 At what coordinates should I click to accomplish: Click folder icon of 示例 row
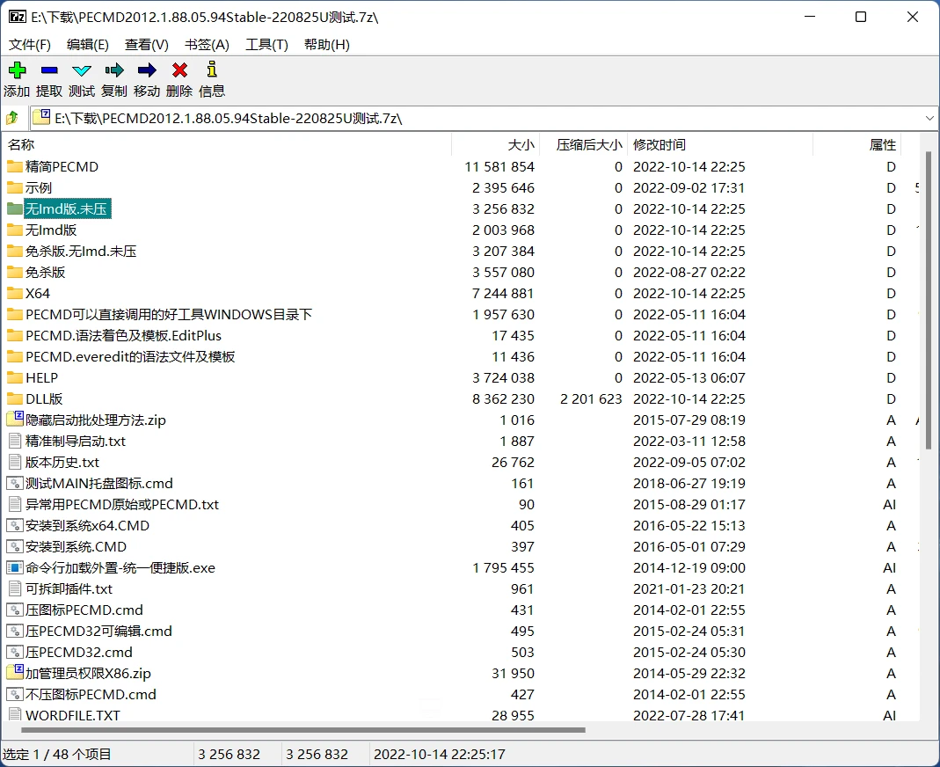pos(14,187)
